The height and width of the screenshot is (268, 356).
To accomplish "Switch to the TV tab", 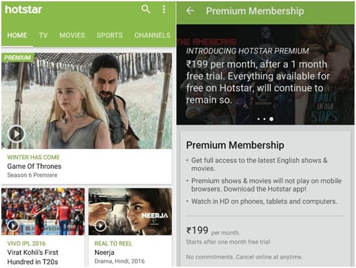I will (x=43, y=35).
